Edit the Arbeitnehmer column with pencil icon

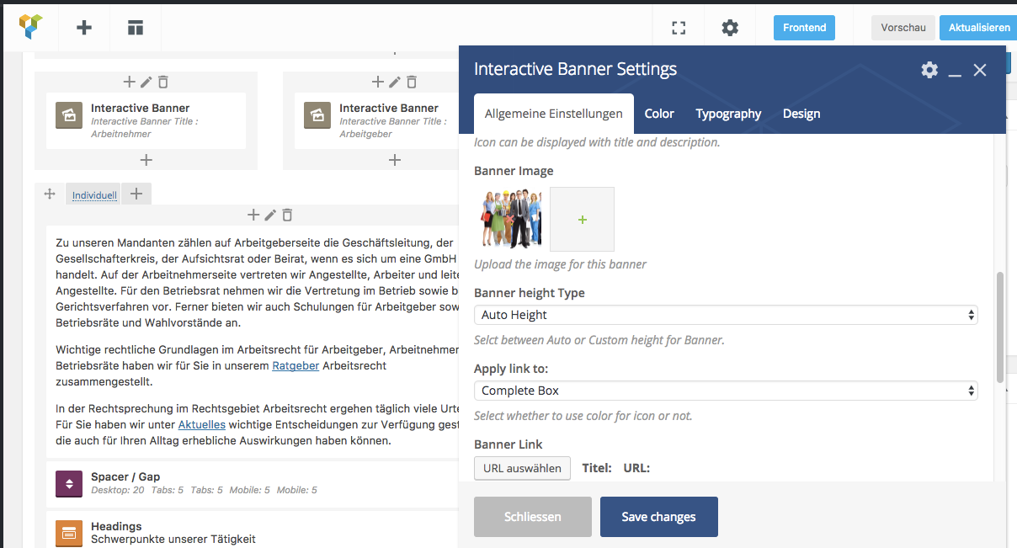pos(146,82)
